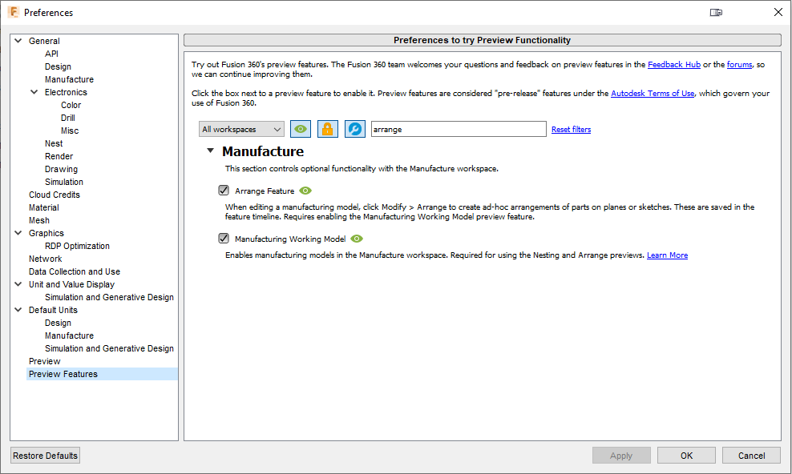
Task: Click the Cancel button
Action: point(752,456)
